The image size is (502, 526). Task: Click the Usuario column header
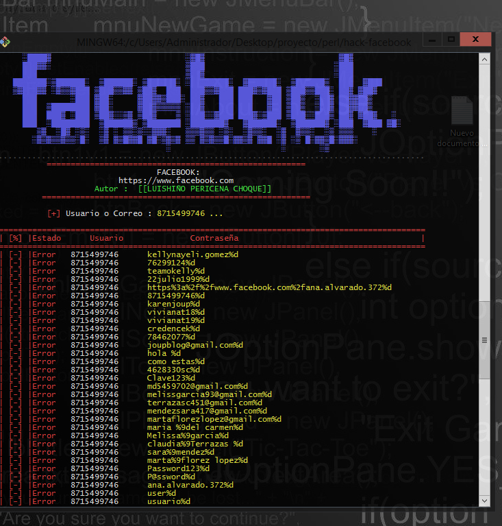[x=107, y=238]
